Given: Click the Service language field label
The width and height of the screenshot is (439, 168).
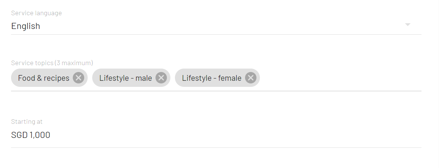Looking at the screenshot, I should coord(37,13).
